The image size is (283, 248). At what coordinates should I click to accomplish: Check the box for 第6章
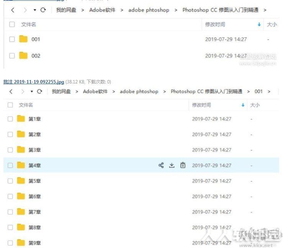(10, 196)
